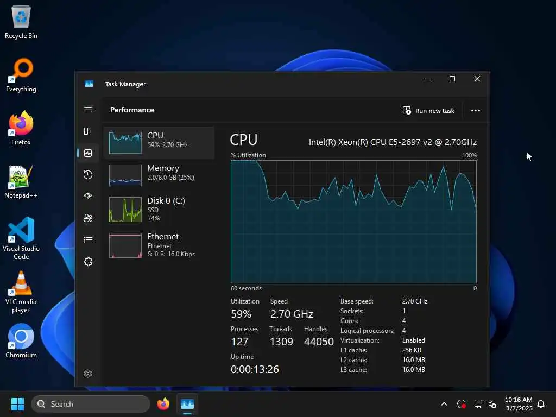Click the Virtualization Enabled value
This screenshot has height=417, width=556.
[413, 340]
